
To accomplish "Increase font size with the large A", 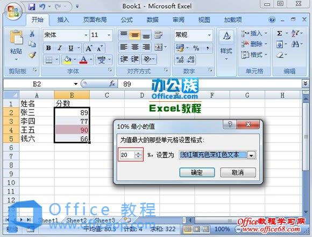I will [x=88, y=48].
